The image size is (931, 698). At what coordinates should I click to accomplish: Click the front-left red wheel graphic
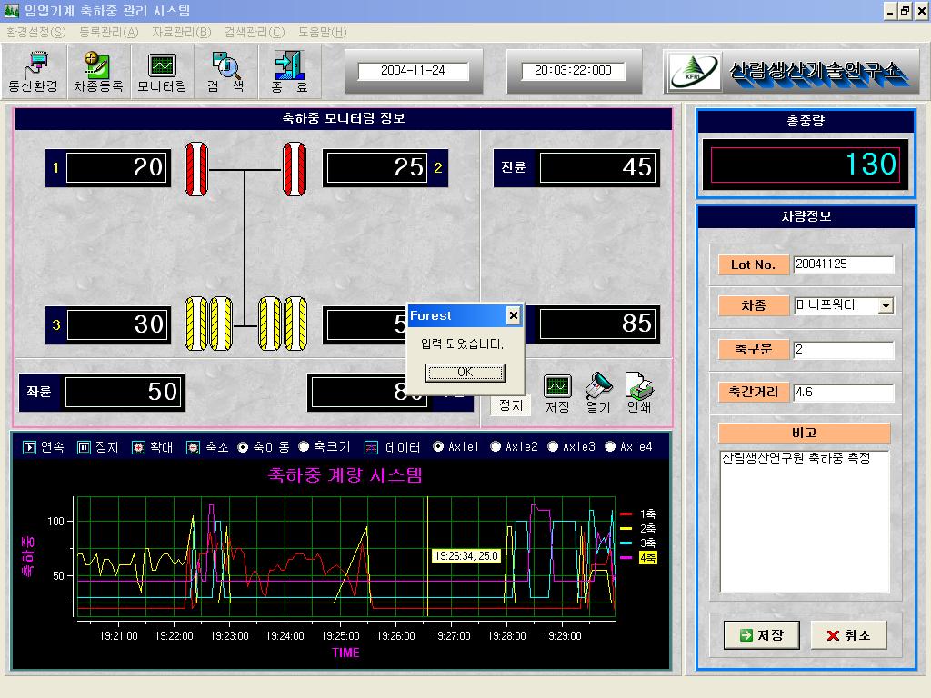pos(196,169)
